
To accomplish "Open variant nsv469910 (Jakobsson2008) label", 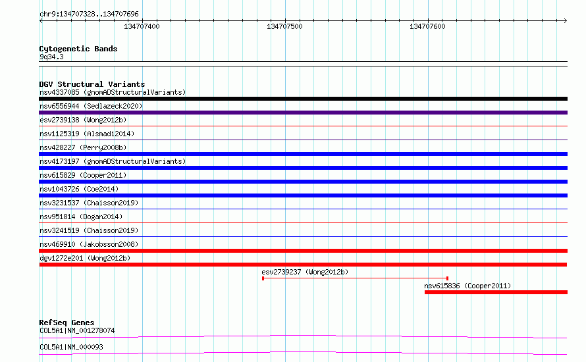I will pos(89,244).
